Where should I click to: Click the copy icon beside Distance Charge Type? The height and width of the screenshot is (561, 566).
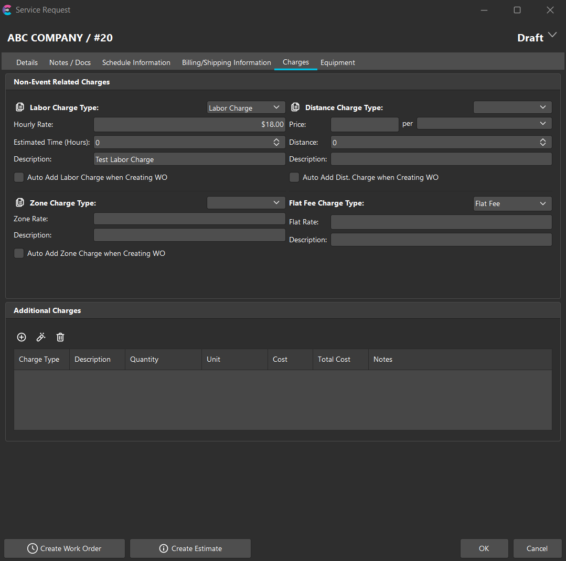pyautogui.click(x=295, y=107)
